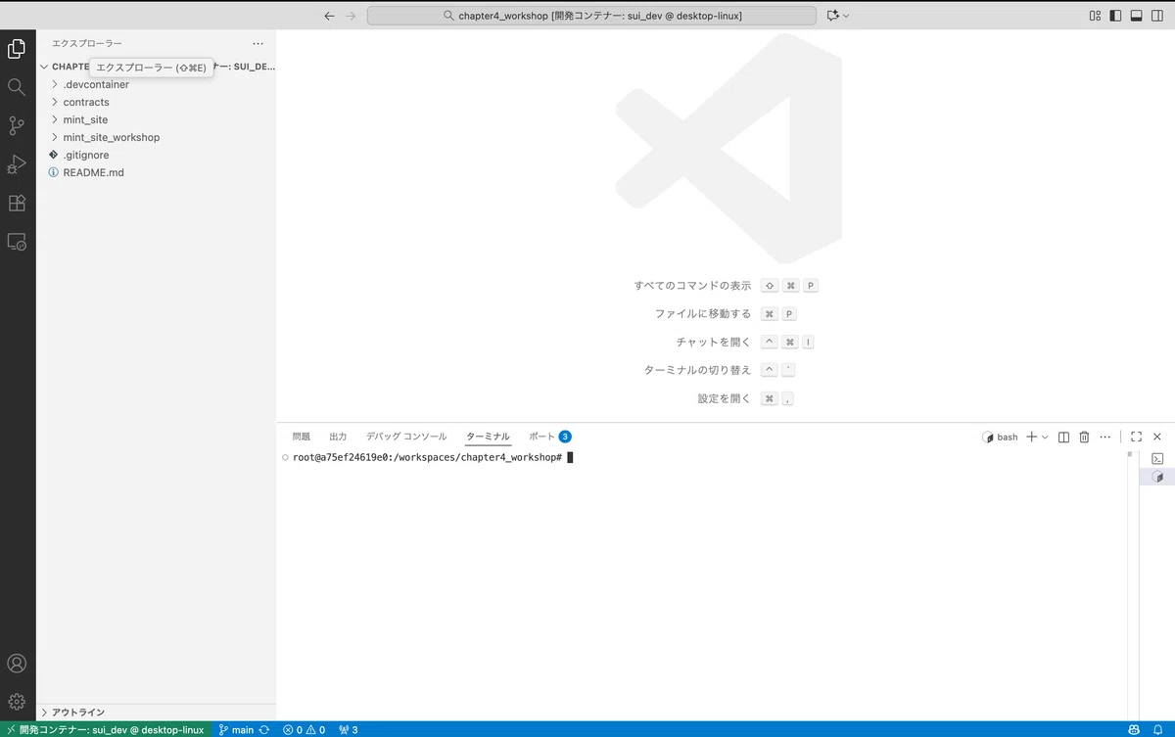Open the terminal launch profile dropdown
Screen dimensions: 1175x737
[x=1045, y=438]
